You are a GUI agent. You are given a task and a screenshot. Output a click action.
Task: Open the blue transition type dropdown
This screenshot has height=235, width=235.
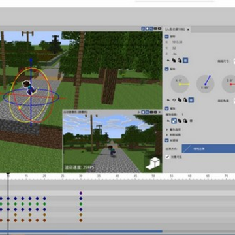208,149
